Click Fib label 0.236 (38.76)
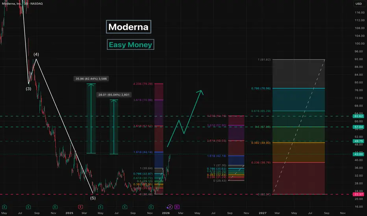The height and width of the screenshot is (216, 367). point(261,163)
